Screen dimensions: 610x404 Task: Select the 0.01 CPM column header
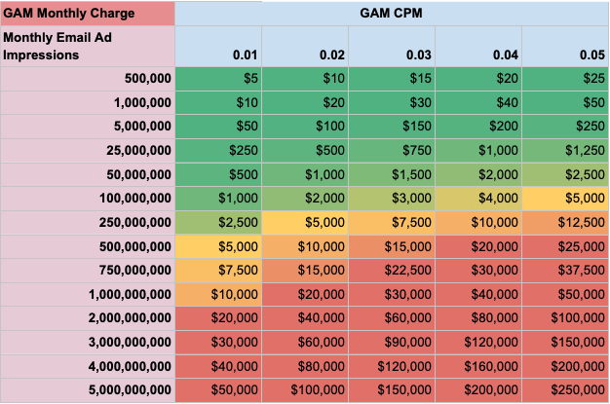tap(218, 55)
